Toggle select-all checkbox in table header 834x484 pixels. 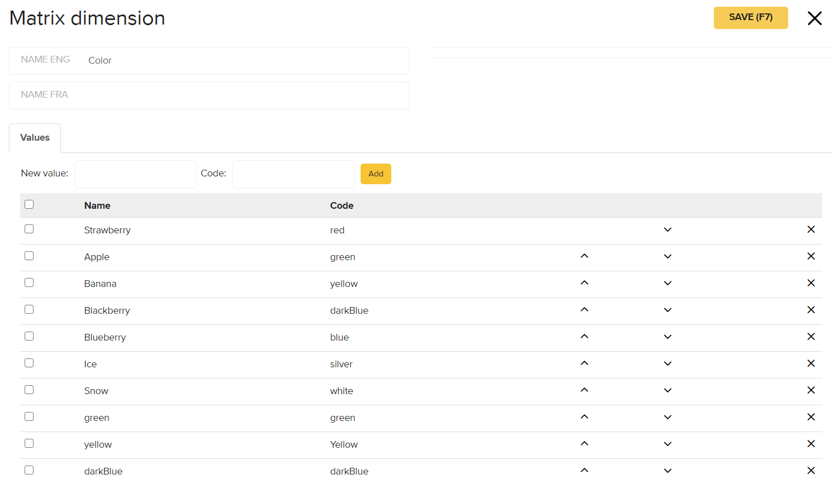click(29, 204)
